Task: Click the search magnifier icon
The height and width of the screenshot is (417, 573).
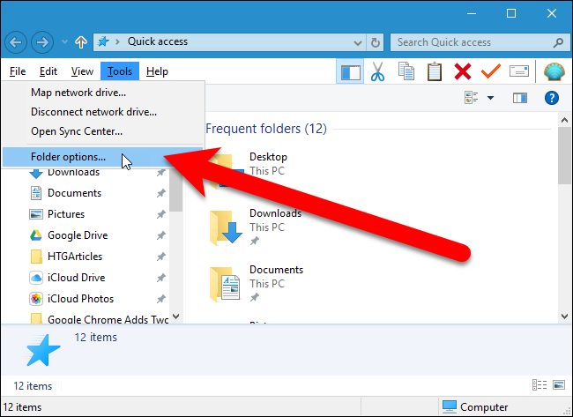Action: (558, 43)
